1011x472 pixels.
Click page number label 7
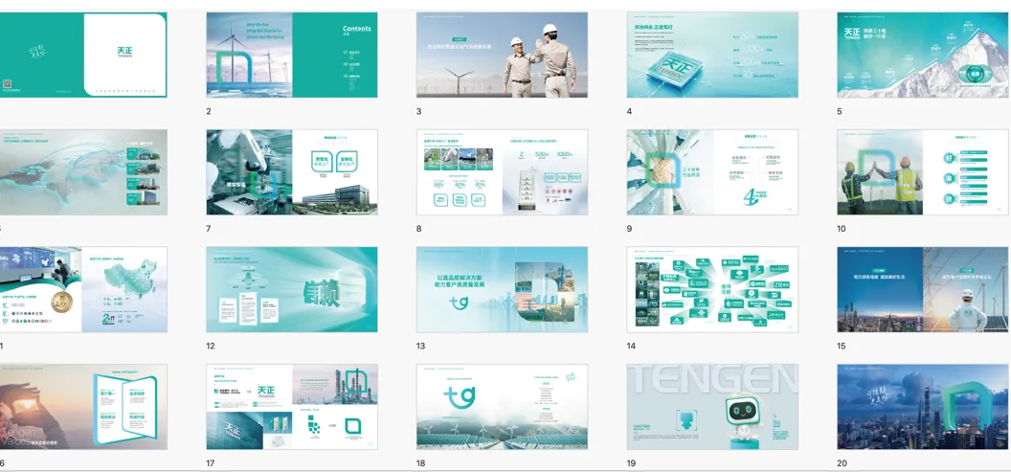(x=209, y=229)
